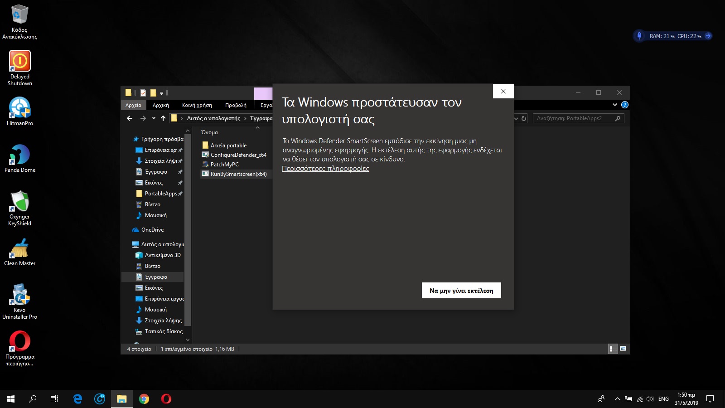
Task: Open the volume control tray icon
Action: pos(650,399)
